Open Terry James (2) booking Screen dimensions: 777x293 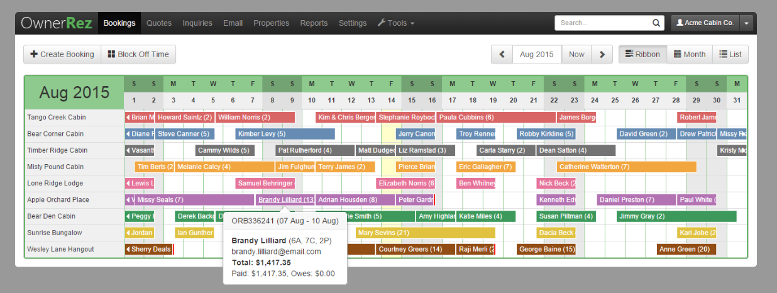[x=345, y=167]
